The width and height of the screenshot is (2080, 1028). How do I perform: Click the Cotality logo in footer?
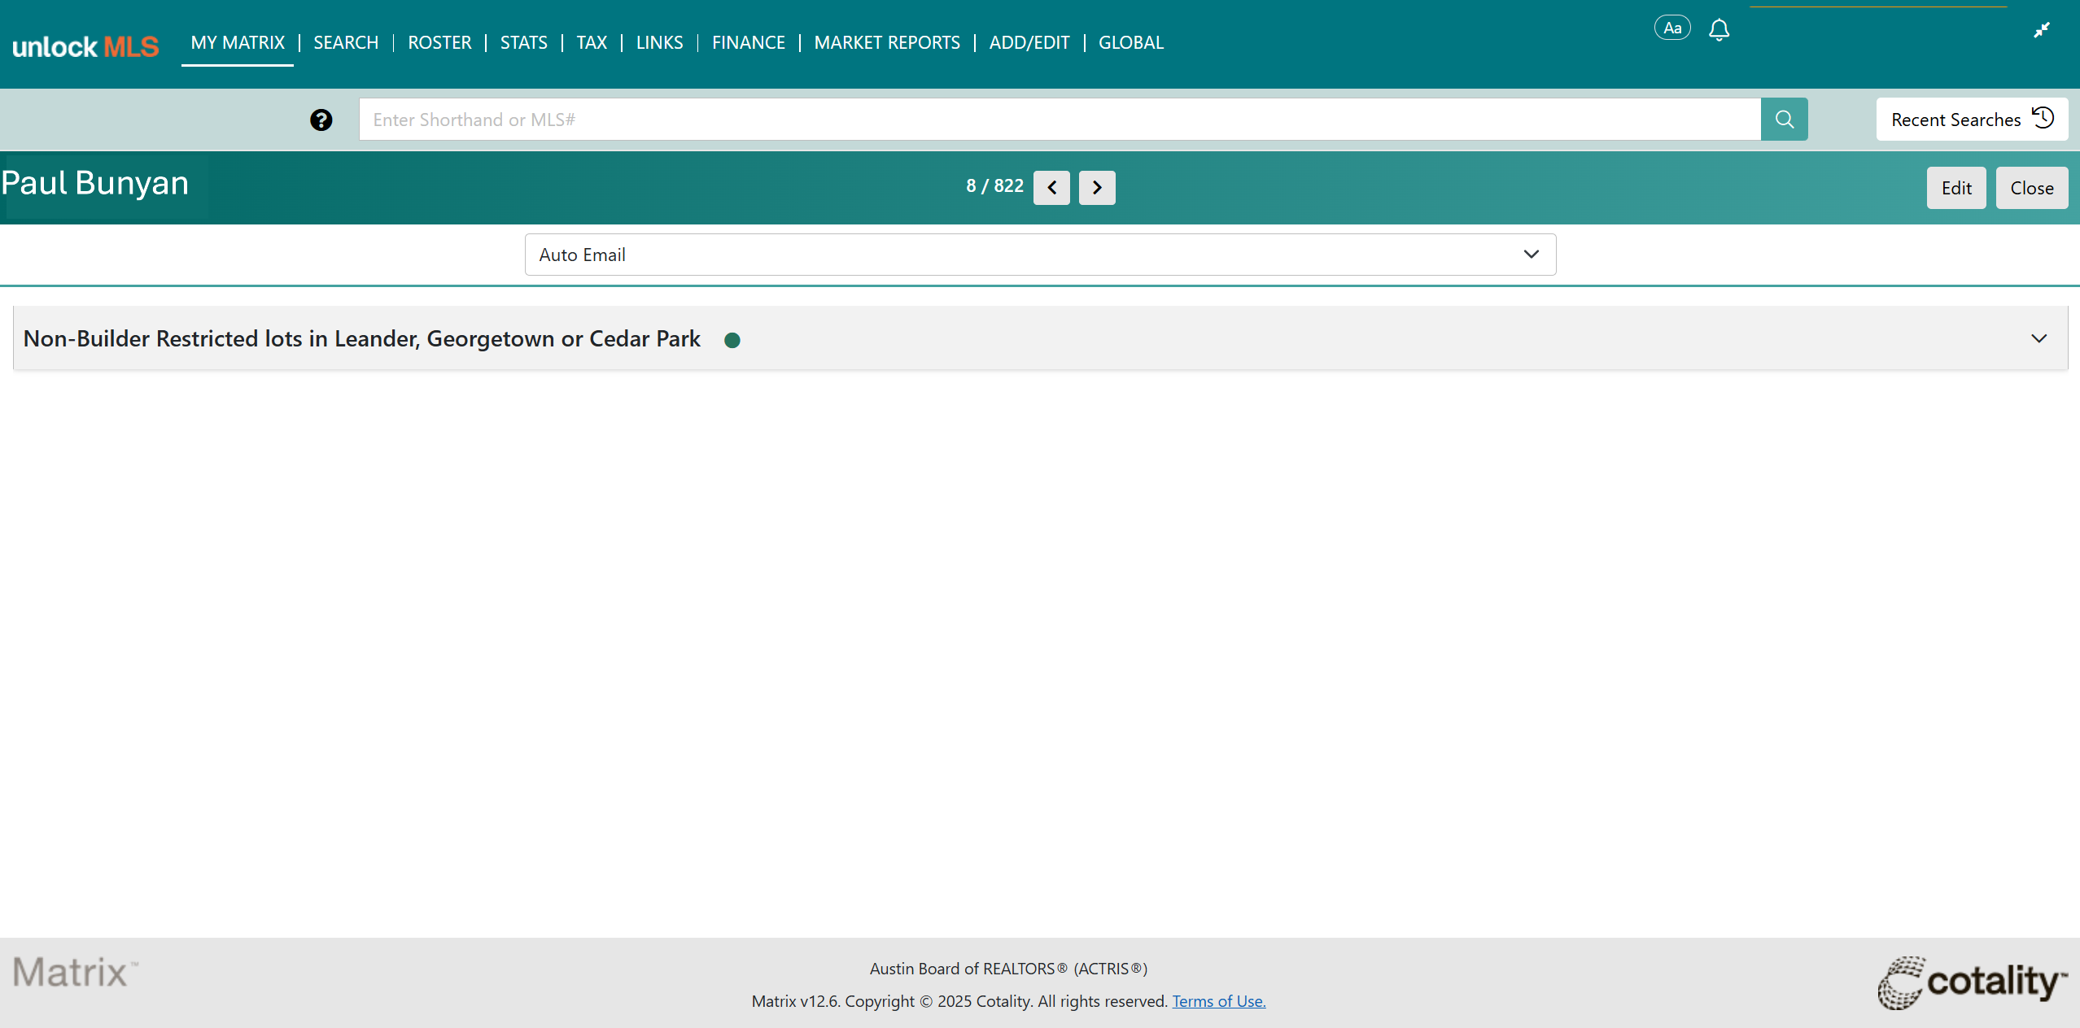click(x=1972, y=982)
